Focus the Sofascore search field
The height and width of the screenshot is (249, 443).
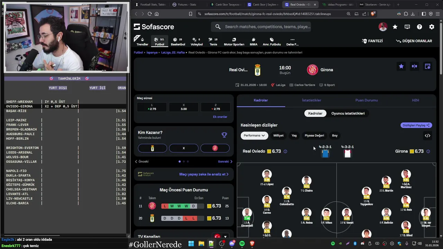(x=261, y=27)
